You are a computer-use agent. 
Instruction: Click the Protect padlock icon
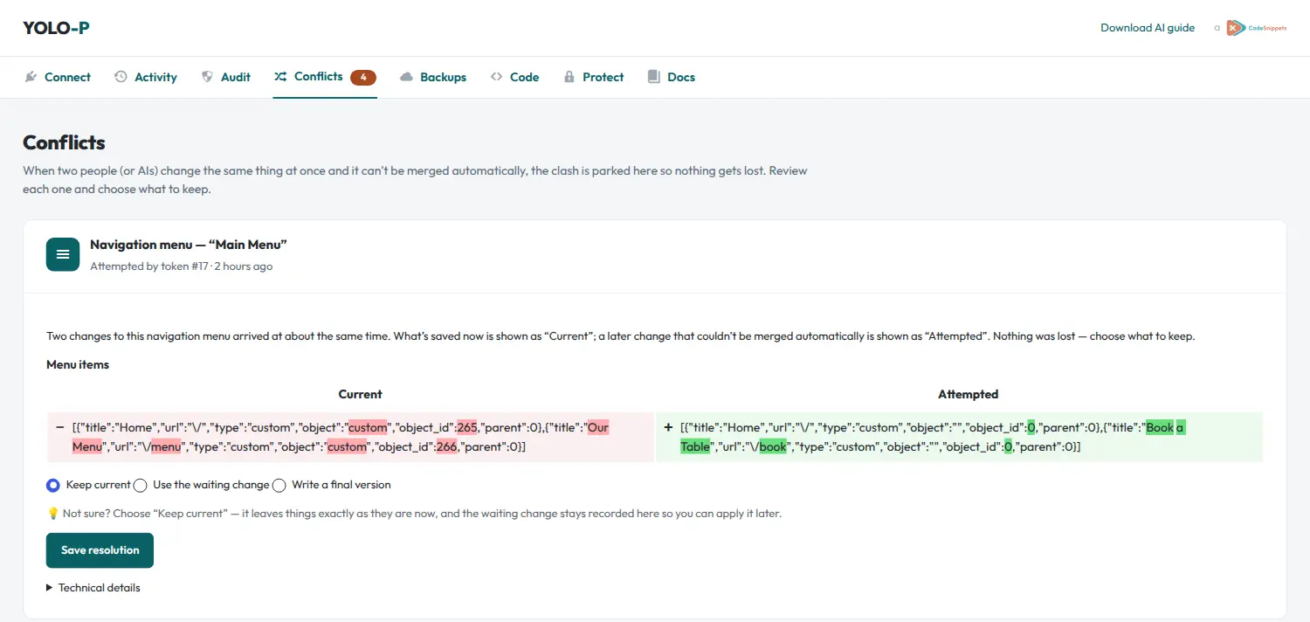point(569,77)
